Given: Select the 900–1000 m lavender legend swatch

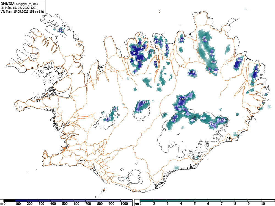Looking at the screenshot, I should 115,201.
